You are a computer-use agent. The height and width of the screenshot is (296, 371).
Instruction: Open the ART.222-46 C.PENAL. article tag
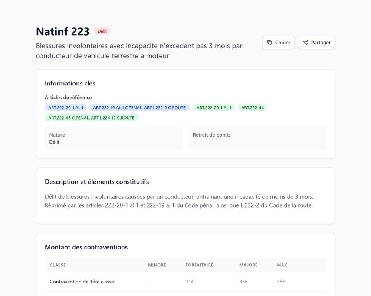(x=92, y=118)
